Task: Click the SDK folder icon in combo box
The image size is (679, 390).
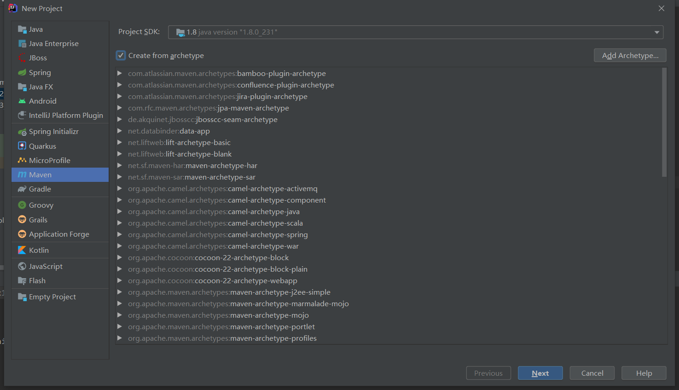Action: [180, 32]
